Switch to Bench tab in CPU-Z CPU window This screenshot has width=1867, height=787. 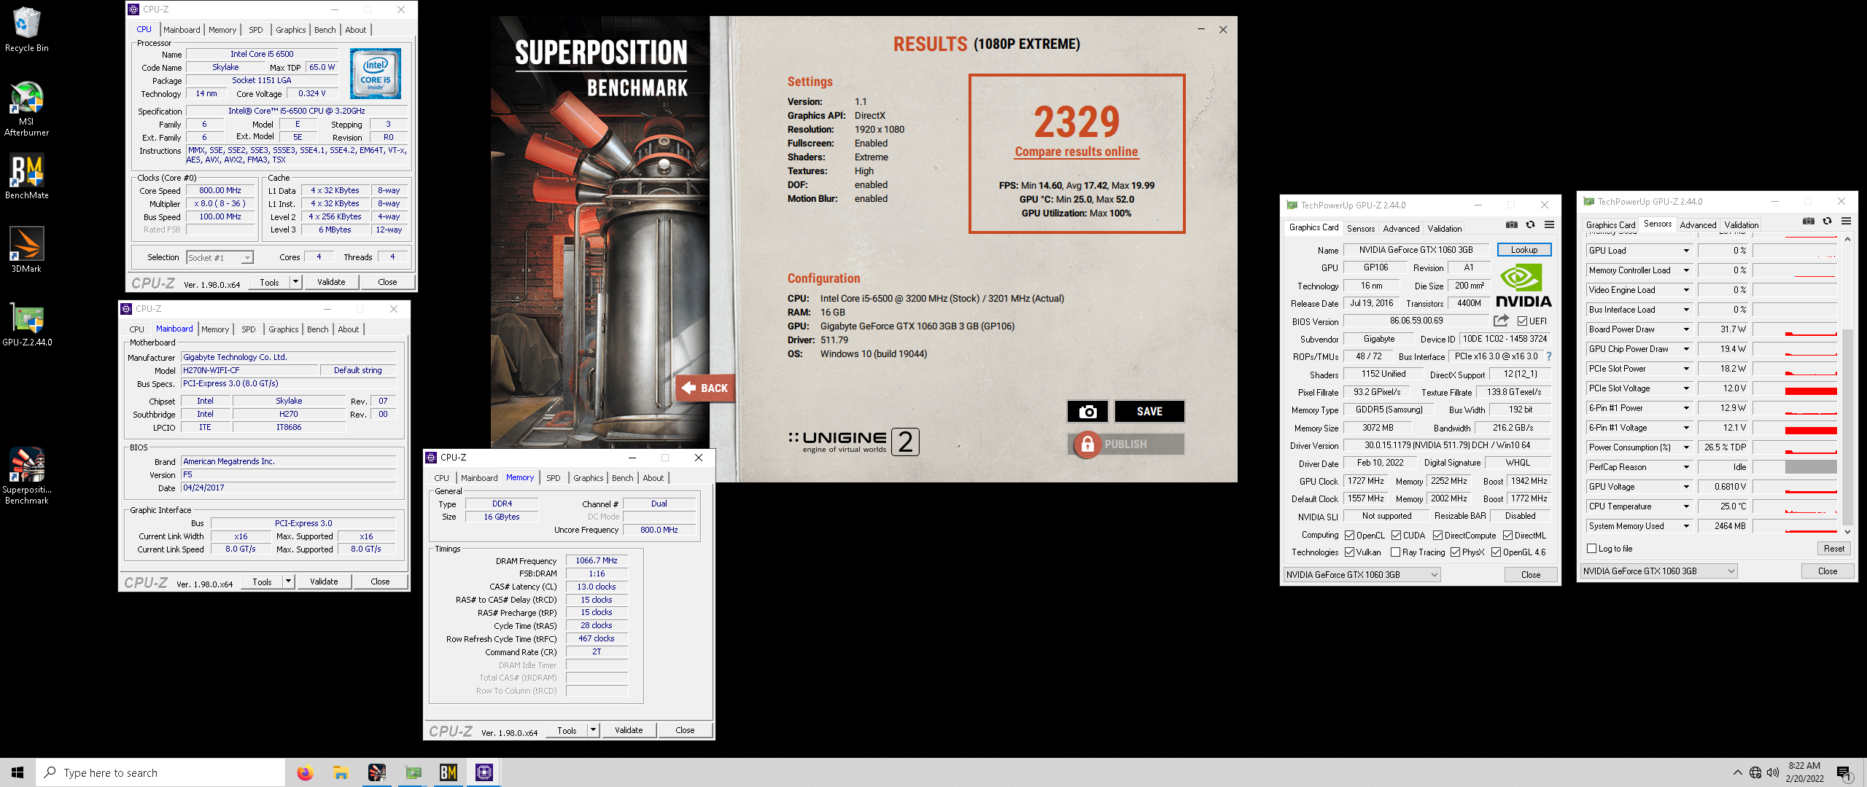(325, 30)
